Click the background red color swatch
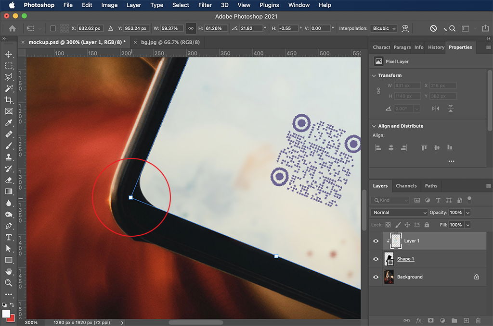The image size is (493, 326). (x=12, y=319)
